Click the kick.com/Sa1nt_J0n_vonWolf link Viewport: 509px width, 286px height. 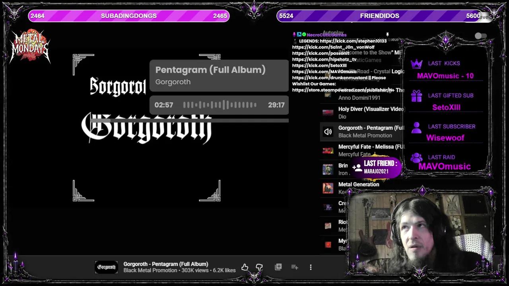tap(333, 47)
